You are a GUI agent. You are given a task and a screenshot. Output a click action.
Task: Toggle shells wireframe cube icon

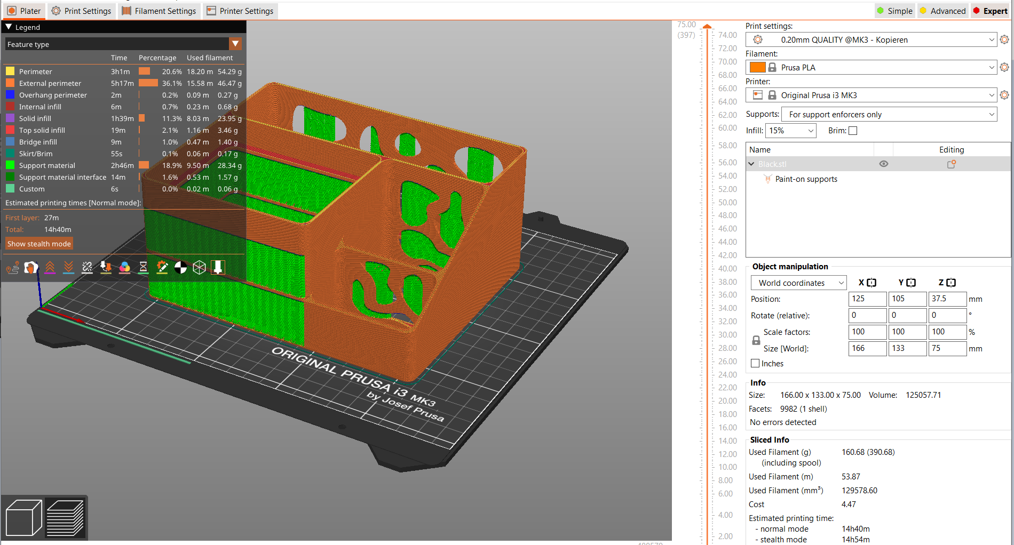(x=199, y=267)
